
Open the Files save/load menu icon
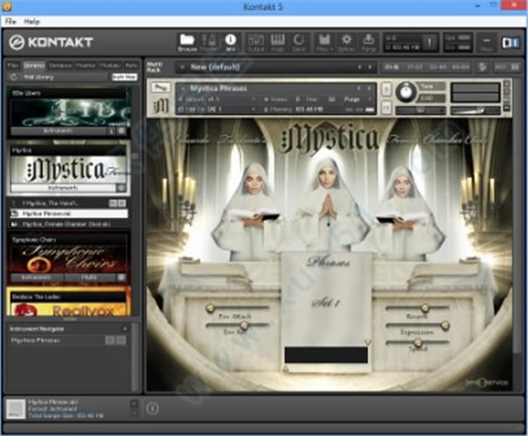pos(324,42)
